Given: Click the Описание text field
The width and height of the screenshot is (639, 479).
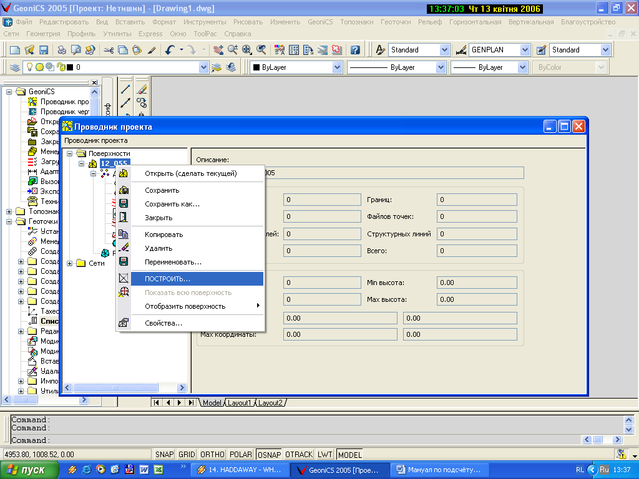Looking at the screenshot, I should pyautogui.click(x=393, y=173).
